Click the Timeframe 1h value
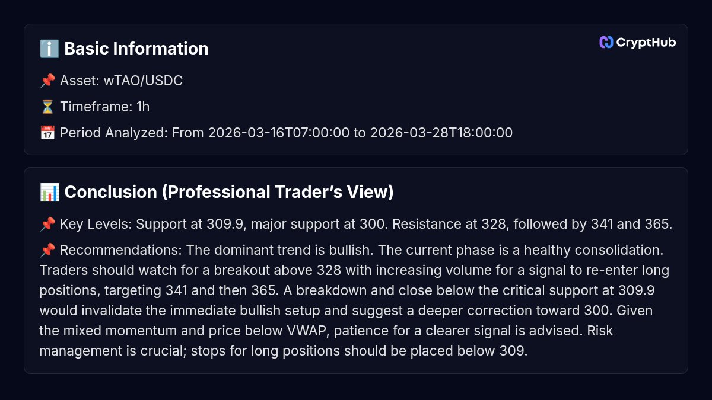Viewport: 712px width, 400px height. click(143, 107)
